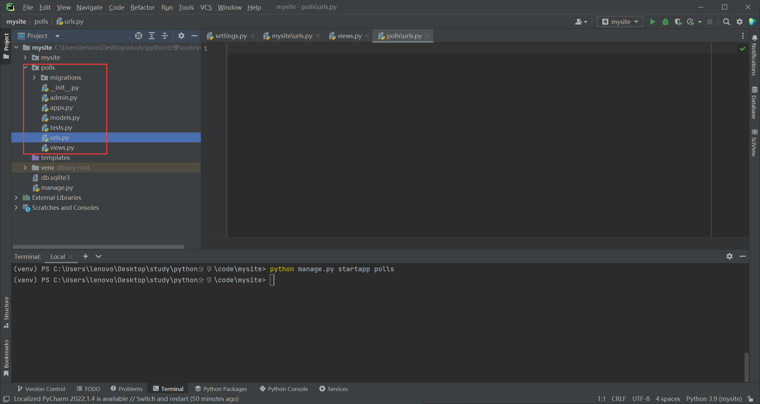Open Version Control tool window
Image resolution: width=760 pixels, height=404 pixels.
pos(41,389)
